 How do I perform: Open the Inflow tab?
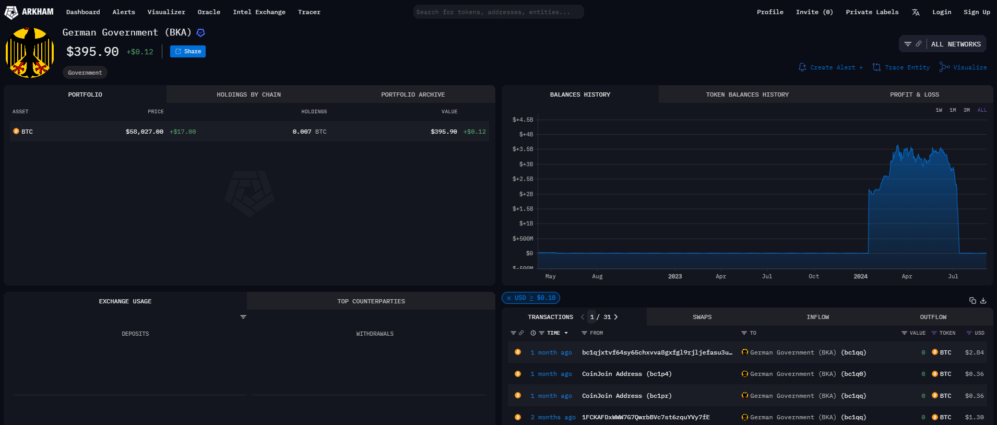coord(818,317)
